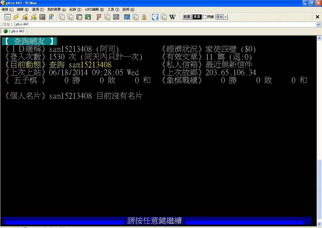Open the 工具 (T) menu
The image size is (322, 228).
113,9
